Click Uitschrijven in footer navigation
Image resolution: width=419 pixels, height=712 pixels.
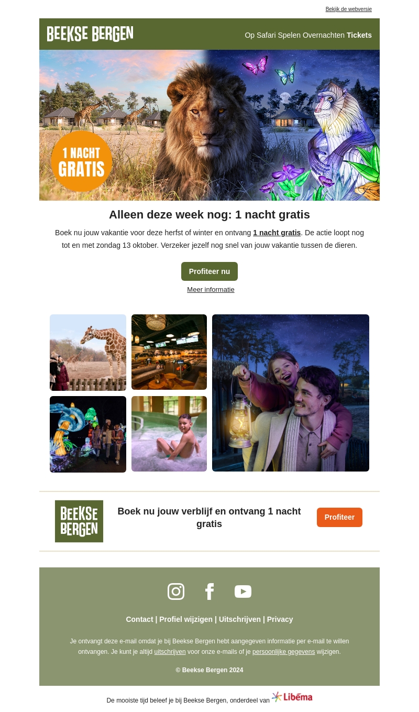(x=240, y=619)
